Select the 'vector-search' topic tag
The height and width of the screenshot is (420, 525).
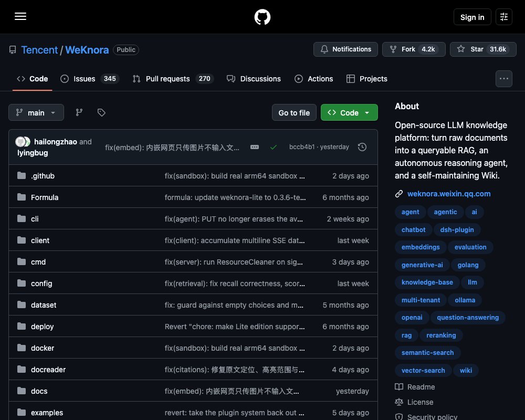click(x=423, y=371)
